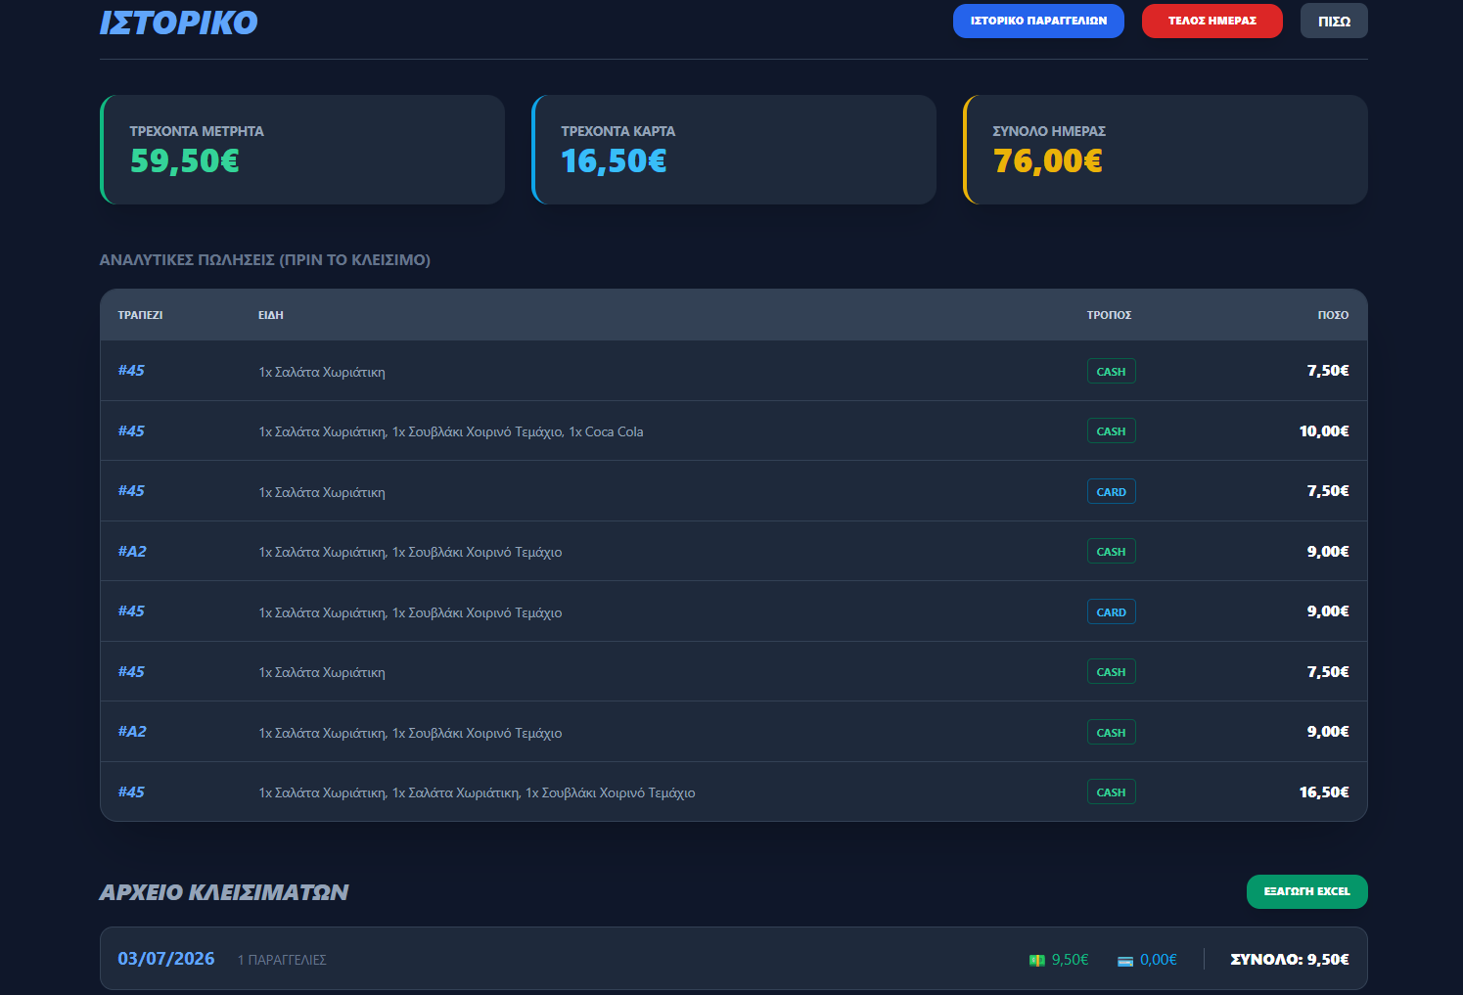Screen dimensions: 1463x995
Task: Click the ΤΡΕΧΟΝΤΑ ΜΕΤΡΗΤΑ label
Action: pos(197,131)
